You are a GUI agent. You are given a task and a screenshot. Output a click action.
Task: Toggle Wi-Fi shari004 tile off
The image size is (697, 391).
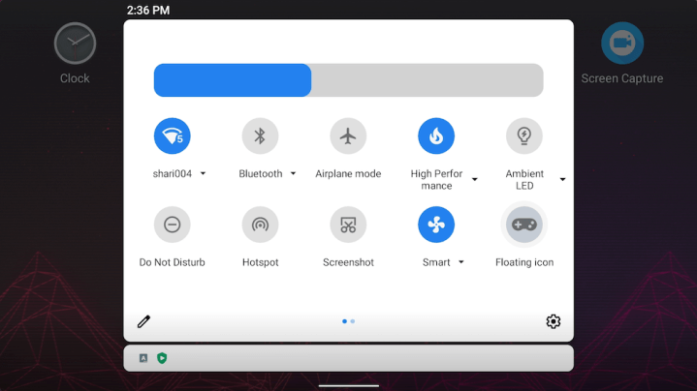(x=172, y=136)
